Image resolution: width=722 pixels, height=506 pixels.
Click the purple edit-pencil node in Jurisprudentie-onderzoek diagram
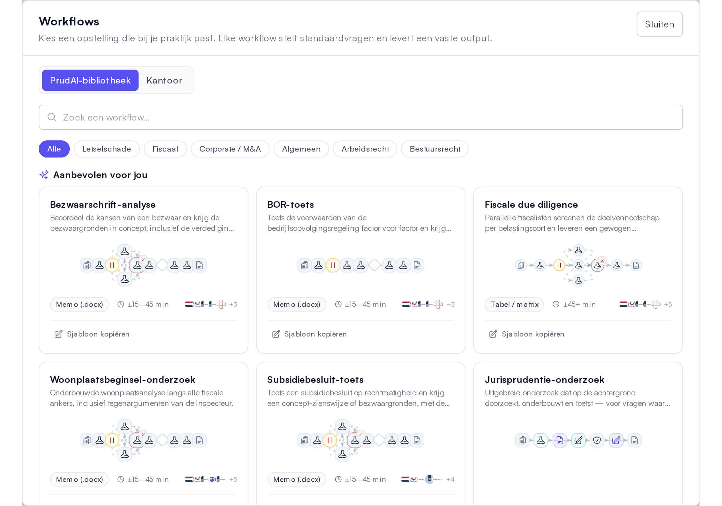pos(616,440)
